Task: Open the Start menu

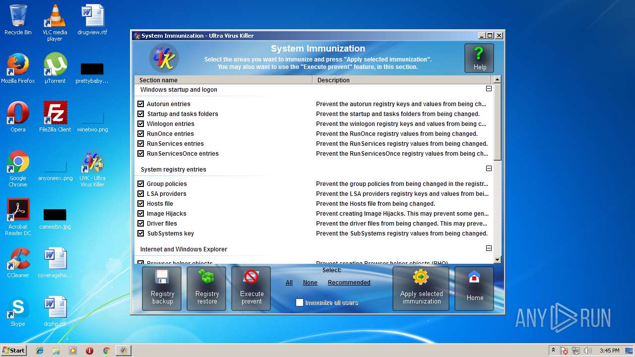Action: 13,351
